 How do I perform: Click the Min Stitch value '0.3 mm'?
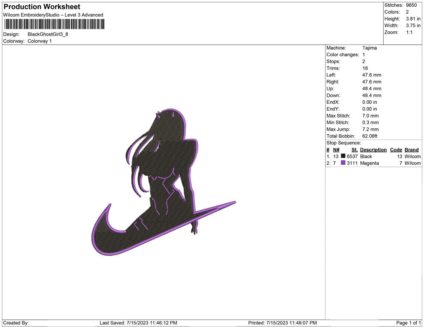pos(370,122)
